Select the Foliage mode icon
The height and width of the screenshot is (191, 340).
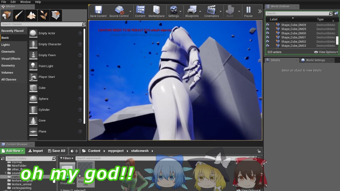pyautogui.click(x=43, y=15)
